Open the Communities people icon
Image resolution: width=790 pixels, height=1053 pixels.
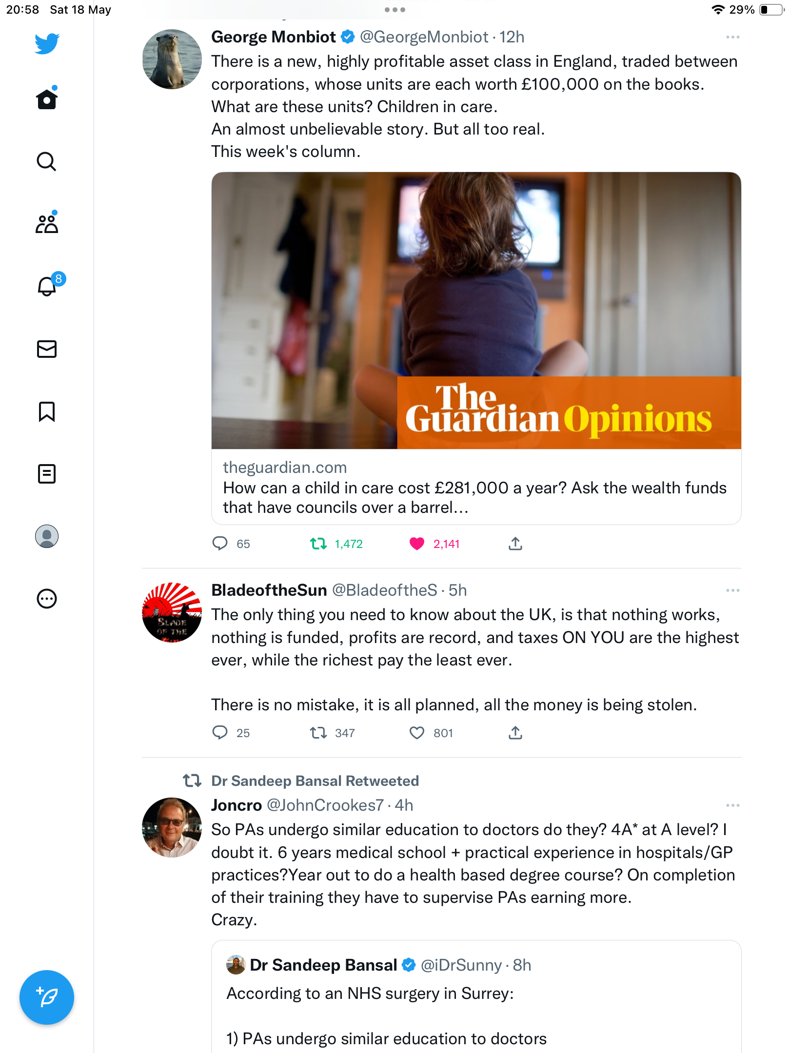(x=47, y=223)
